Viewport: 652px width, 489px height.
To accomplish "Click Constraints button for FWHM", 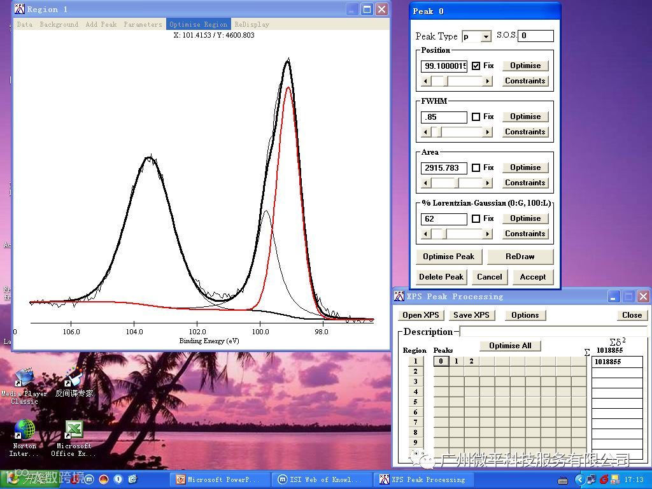I will [x=525, y=132].
